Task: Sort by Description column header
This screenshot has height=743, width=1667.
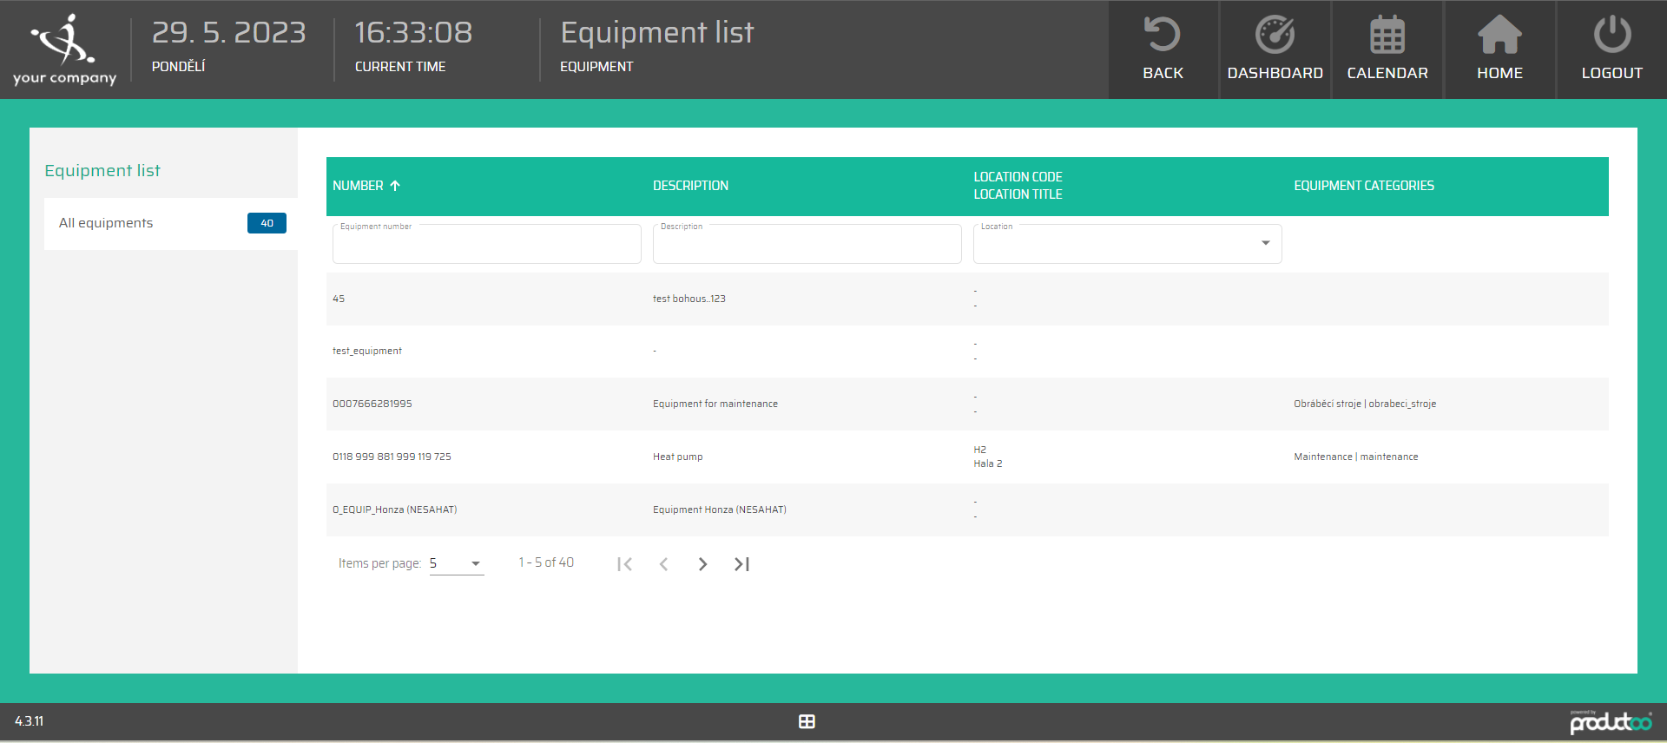Action: pyautogui.click(x=690, y=186)
